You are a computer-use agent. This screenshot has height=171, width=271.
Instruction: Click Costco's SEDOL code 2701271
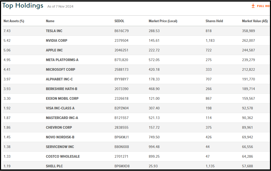click(121, 156)
